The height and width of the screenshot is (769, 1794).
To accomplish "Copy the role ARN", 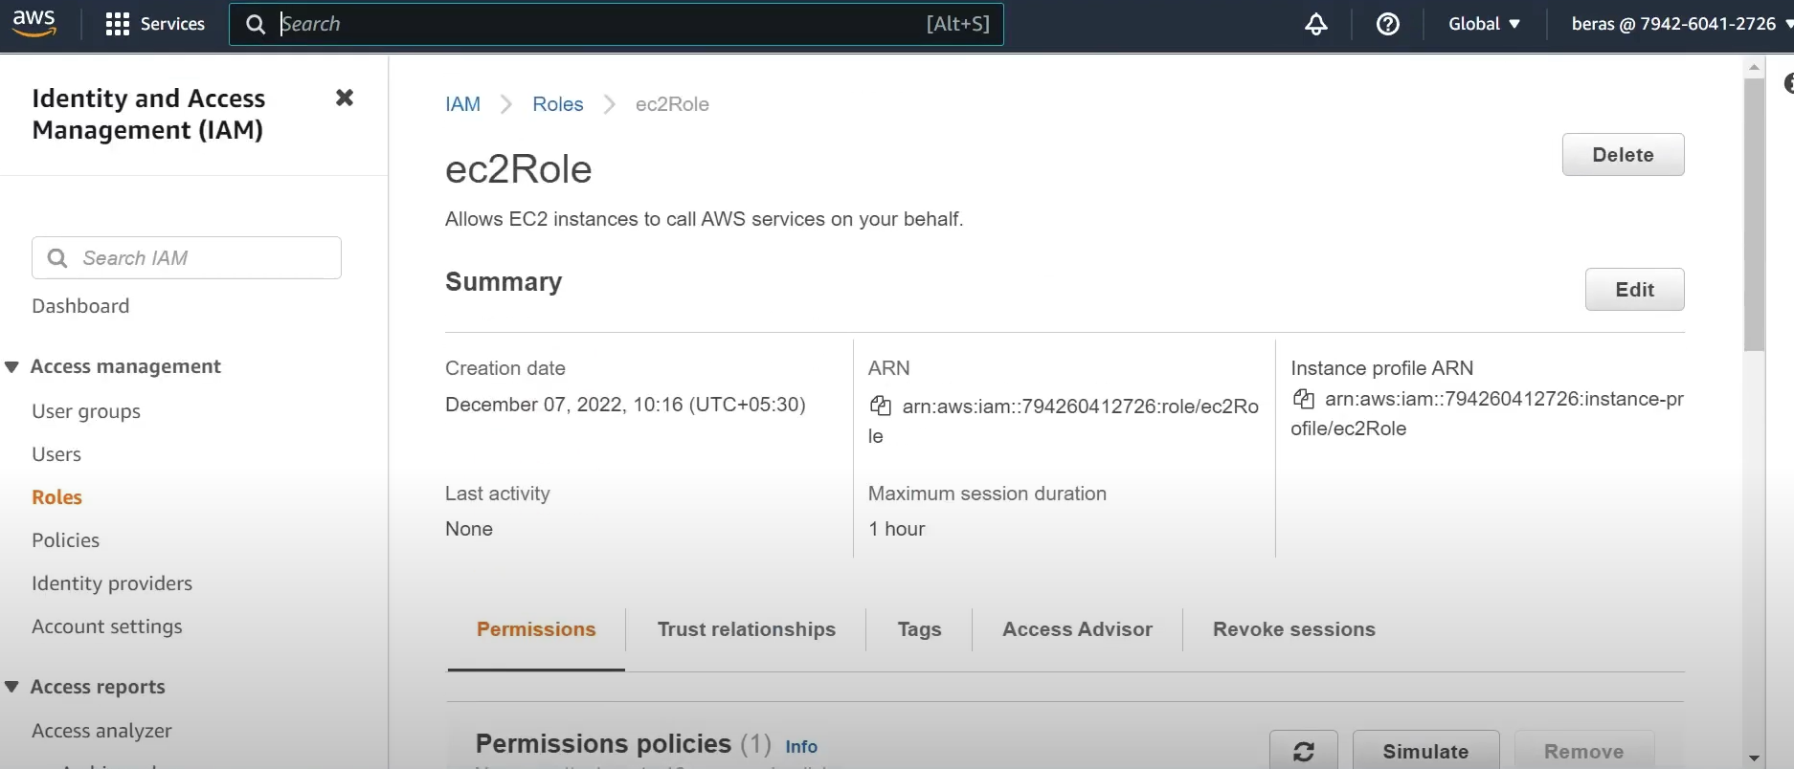I will coord(880,406).
